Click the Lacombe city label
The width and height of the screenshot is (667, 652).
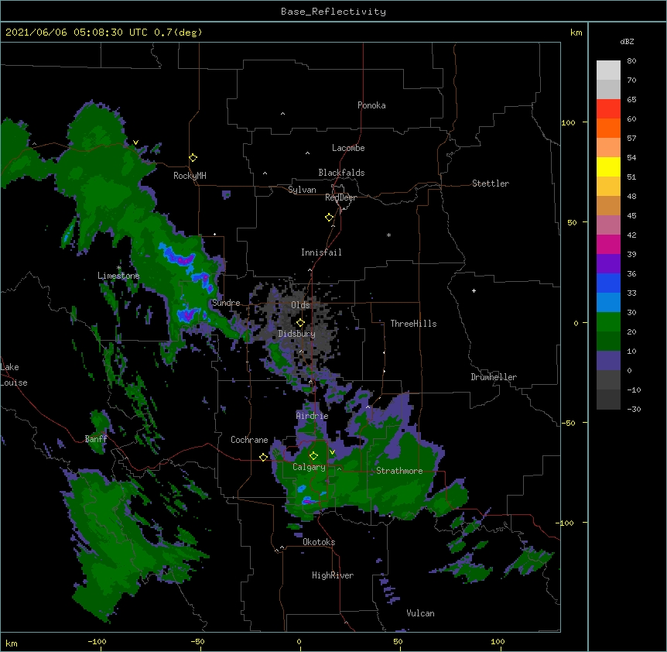coord(348,148)
